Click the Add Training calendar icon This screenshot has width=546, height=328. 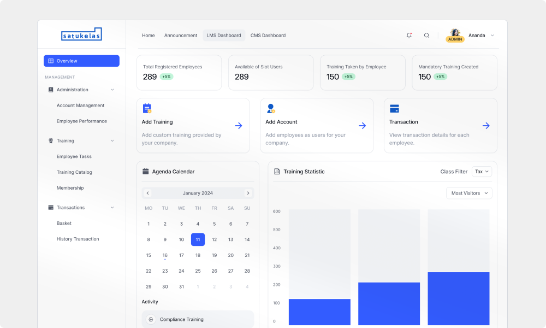coord(147,108)
